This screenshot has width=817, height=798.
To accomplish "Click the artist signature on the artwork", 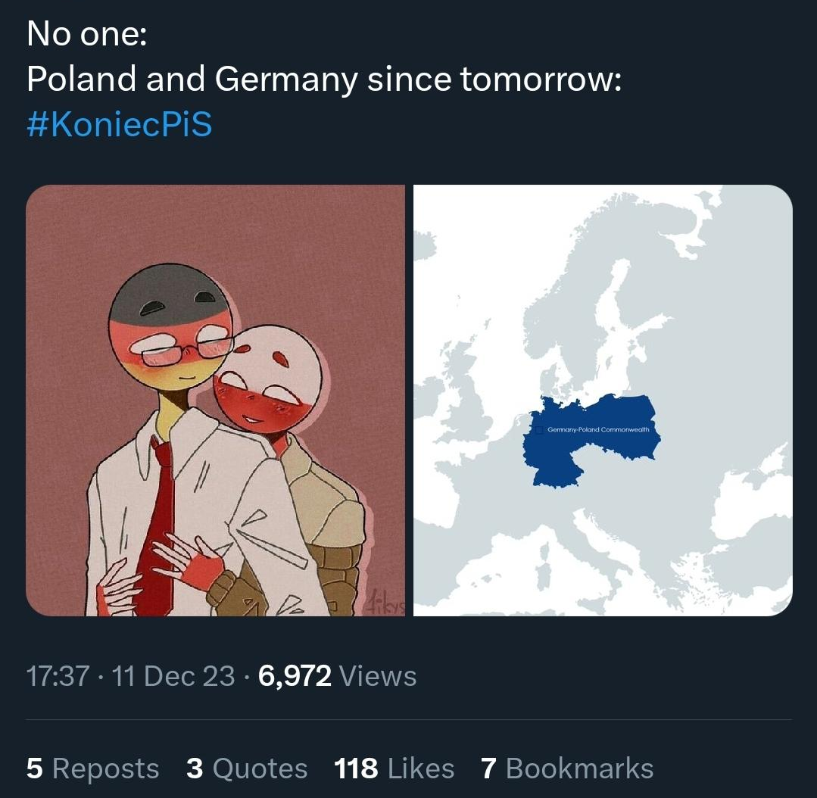I will 387,603.
